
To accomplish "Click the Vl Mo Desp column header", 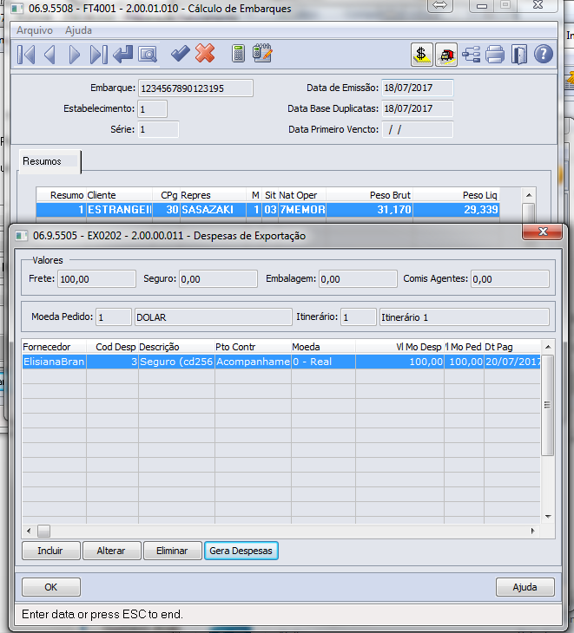I will [x=399, y=347].
